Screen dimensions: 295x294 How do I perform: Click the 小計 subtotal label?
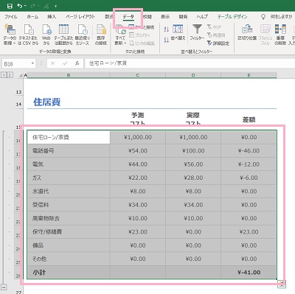click(39, 273)
